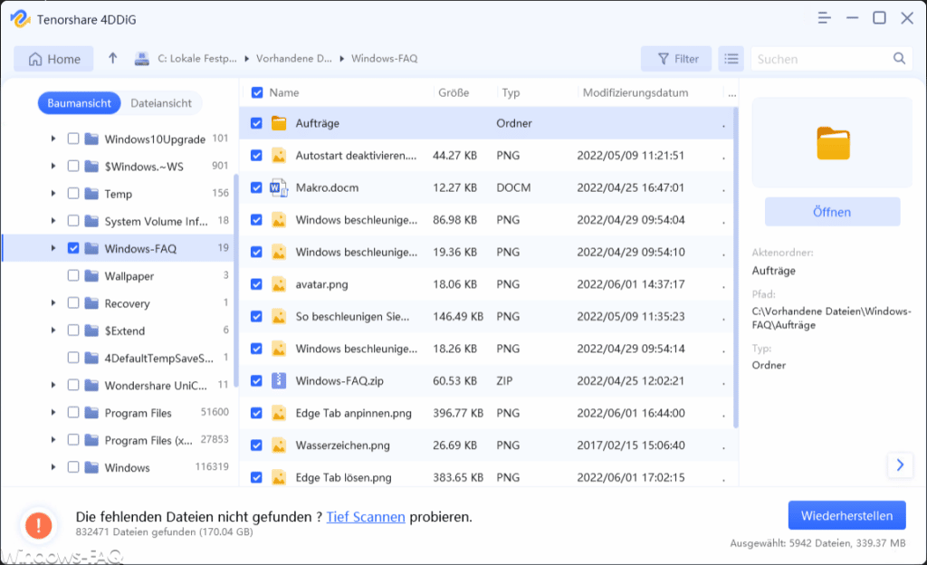Click the Autostart deaktivieren image icon

(x=279, y=156)
